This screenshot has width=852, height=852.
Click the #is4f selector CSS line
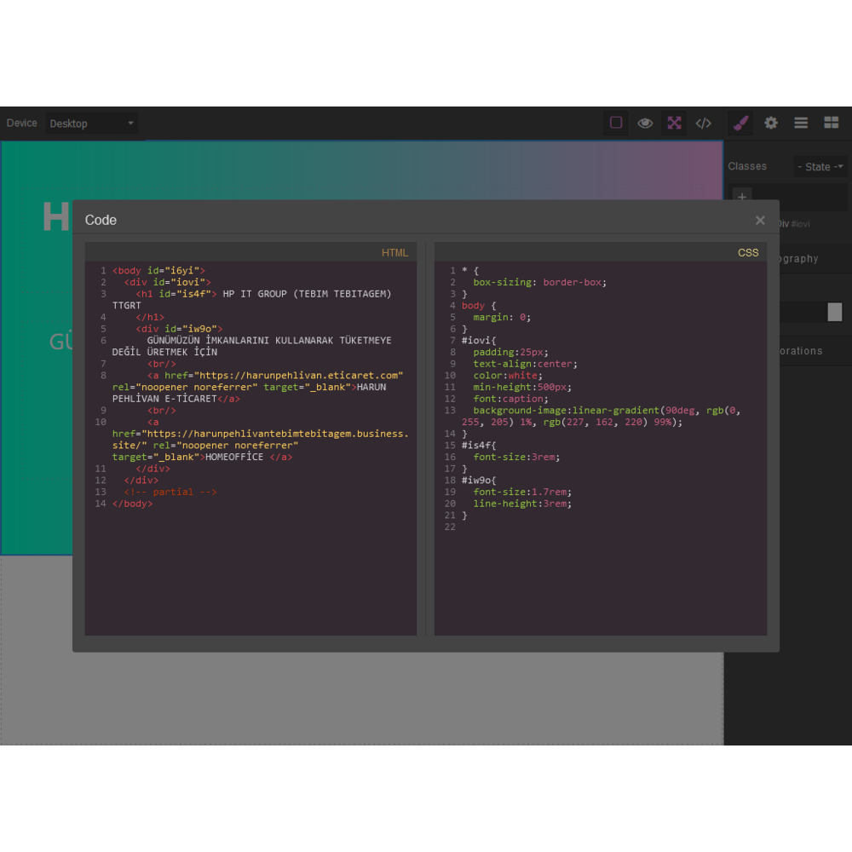click(479, 446)
